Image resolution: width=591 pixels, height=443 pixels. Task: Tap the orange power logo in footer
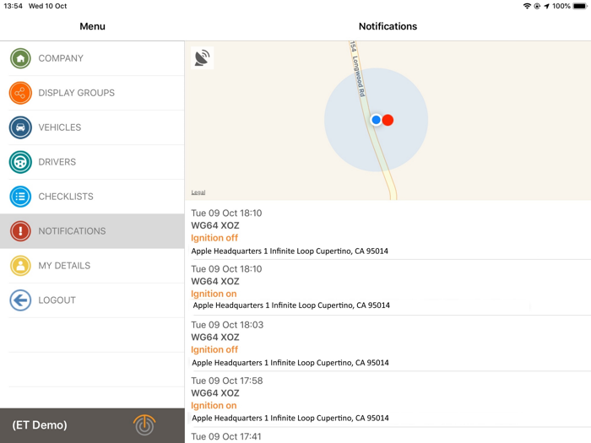144,425
